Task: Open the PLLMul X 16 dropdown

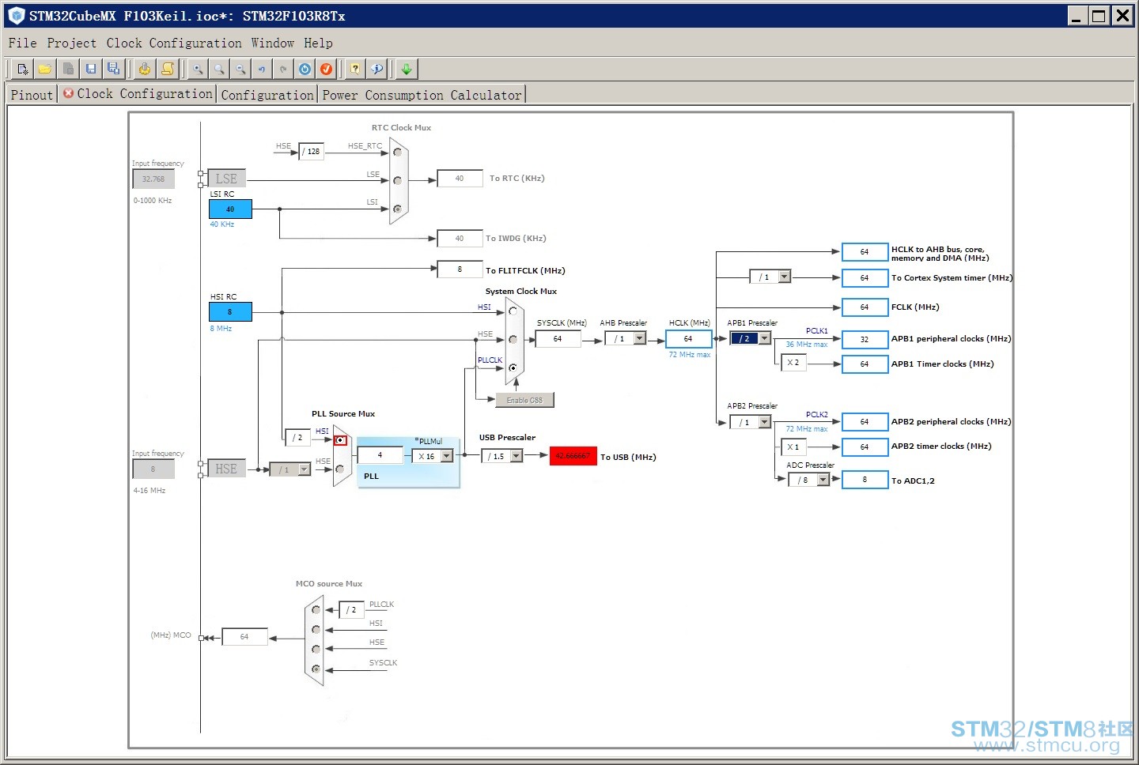Action: tap(447, 456)
